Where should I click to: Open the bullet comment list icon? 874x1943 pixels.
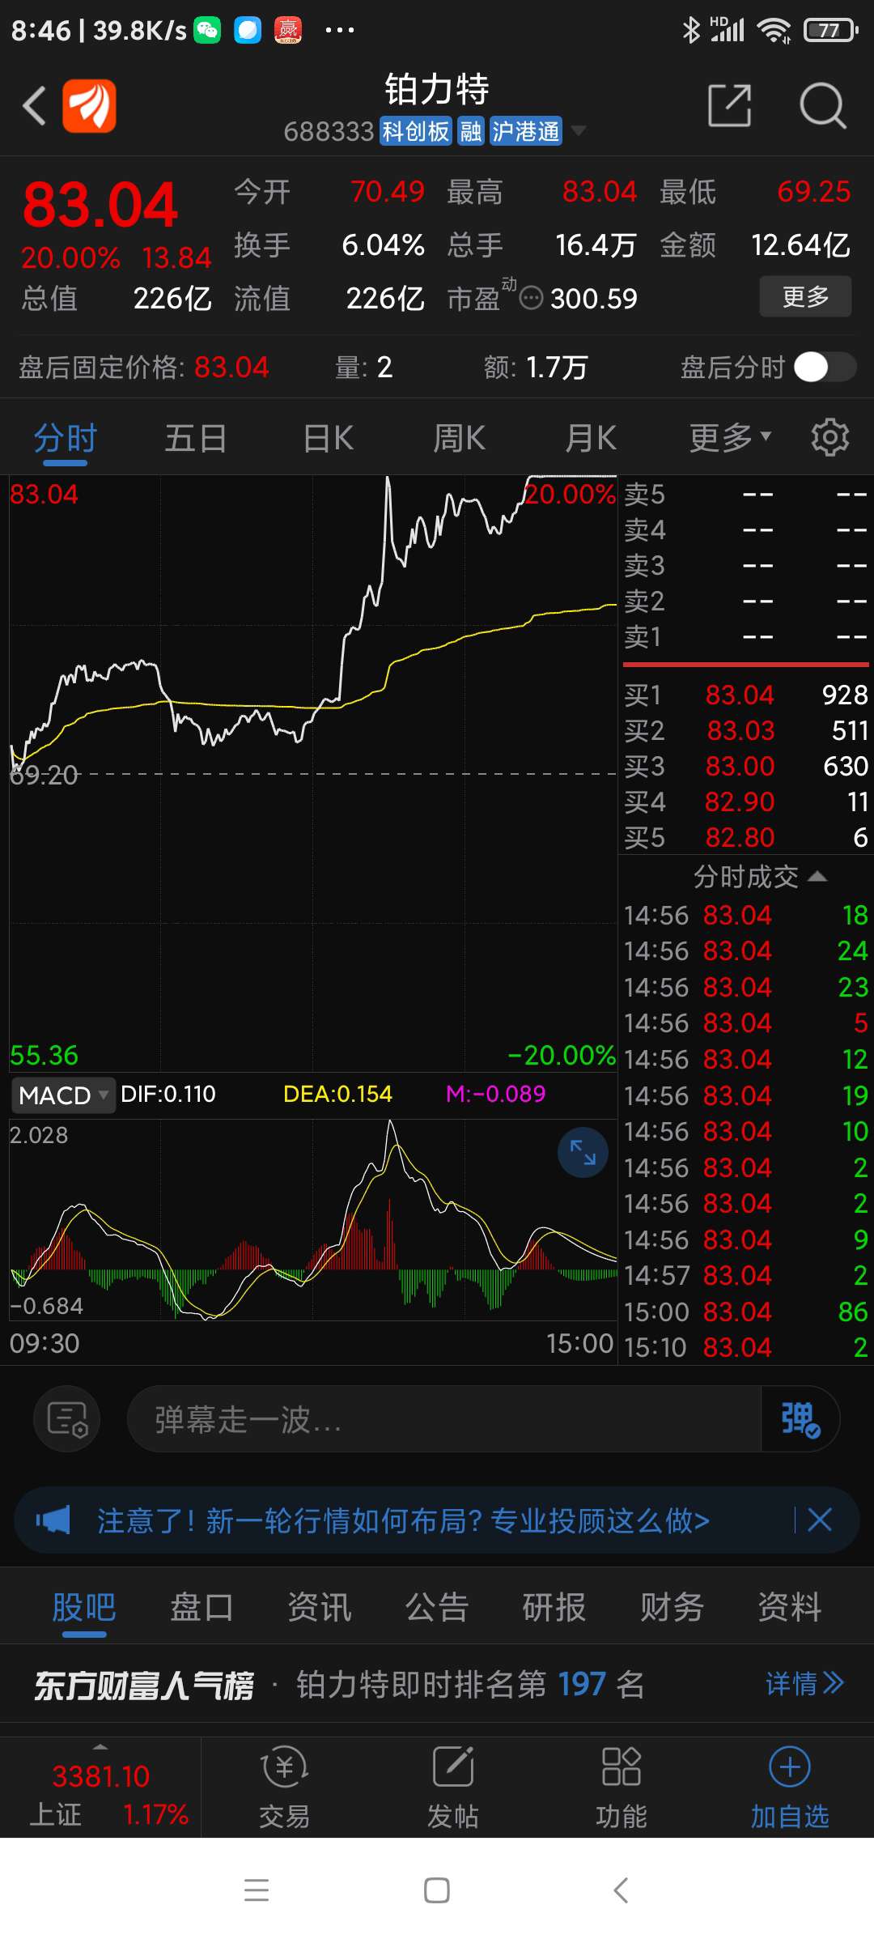click(x=67, y=1418)
